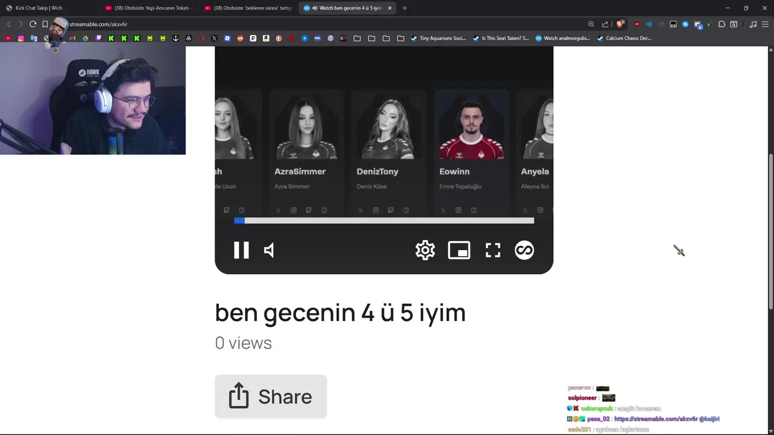Open the Google Drive bookmark
The width and height of the screenshot is (774, 435).
[x=85, y=38]
